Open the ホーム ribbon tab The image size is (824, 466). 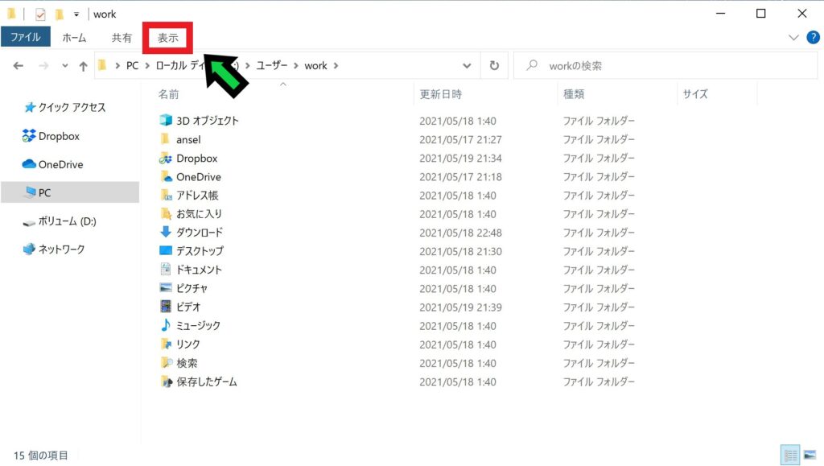point(74,38)
